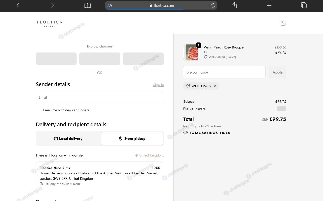Open the AA reader text options
323x201 pixels.
[x=110, y=6]
